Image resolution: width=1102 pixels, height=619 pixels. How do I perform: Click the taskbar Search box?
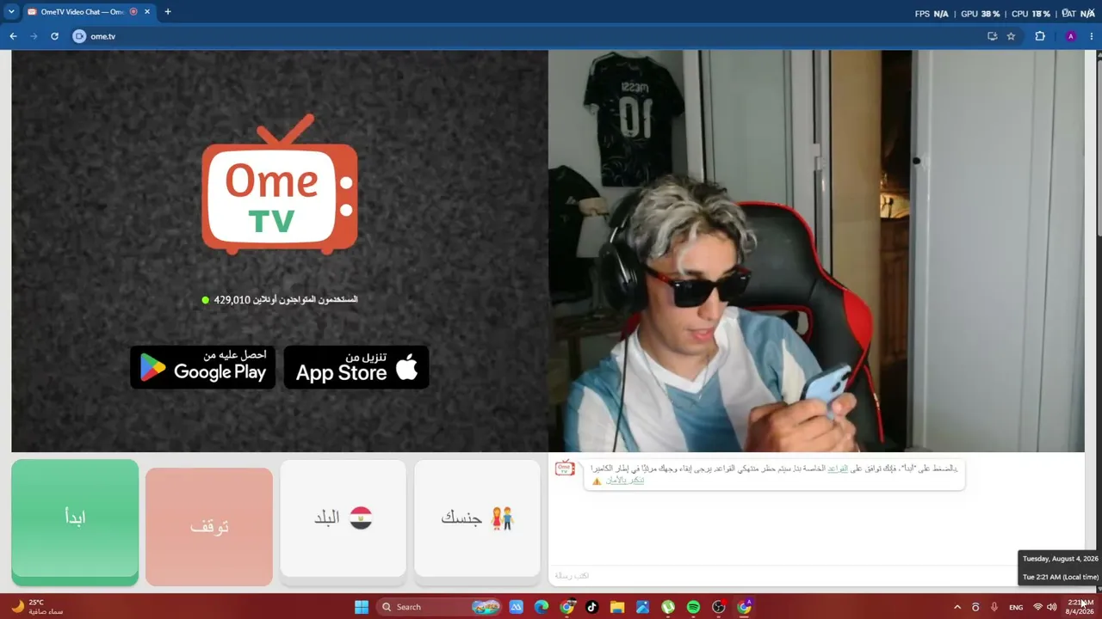click(439, 607)
